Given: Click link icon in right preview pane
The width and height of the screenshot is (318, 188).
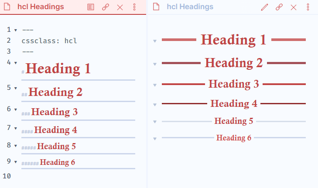Looking at the screenshot, I should 279,7.
